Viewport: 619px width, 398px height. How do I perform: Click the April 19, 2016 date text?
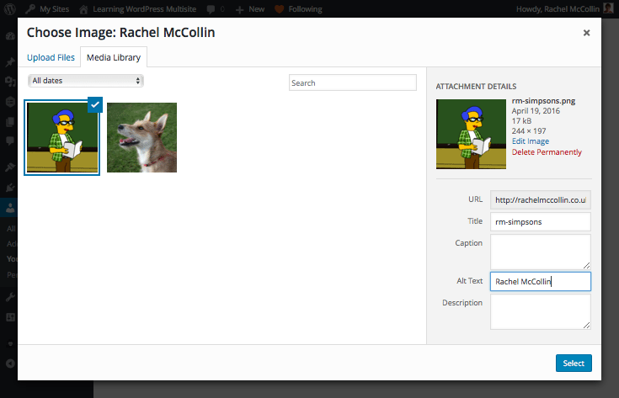(x=536, y=111)
